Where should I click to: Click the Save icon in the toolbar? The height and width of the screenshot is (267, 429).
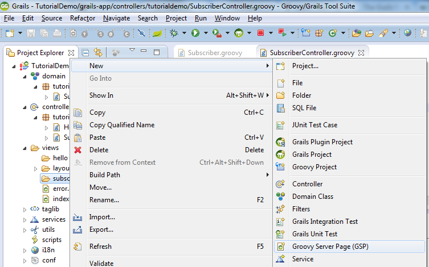(x=31, y=34)
